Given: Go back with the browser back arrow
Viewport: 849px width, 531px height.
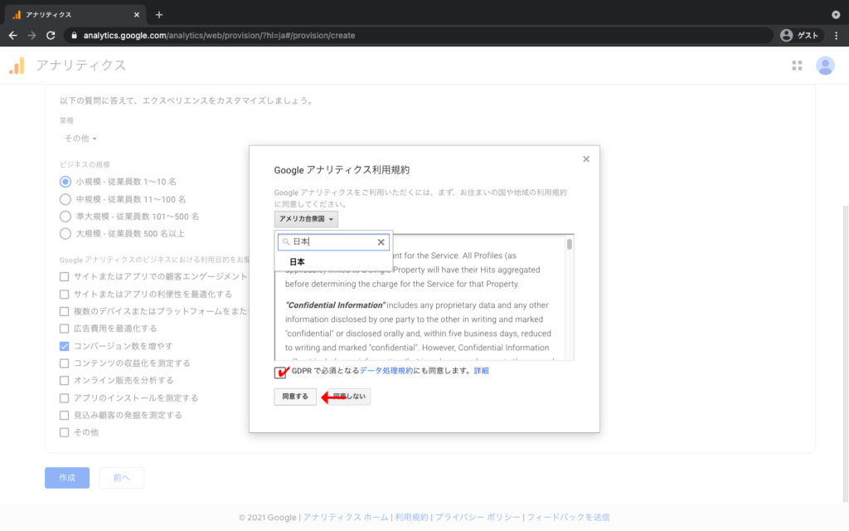Looking at the screenshot, I should point(13,35).
